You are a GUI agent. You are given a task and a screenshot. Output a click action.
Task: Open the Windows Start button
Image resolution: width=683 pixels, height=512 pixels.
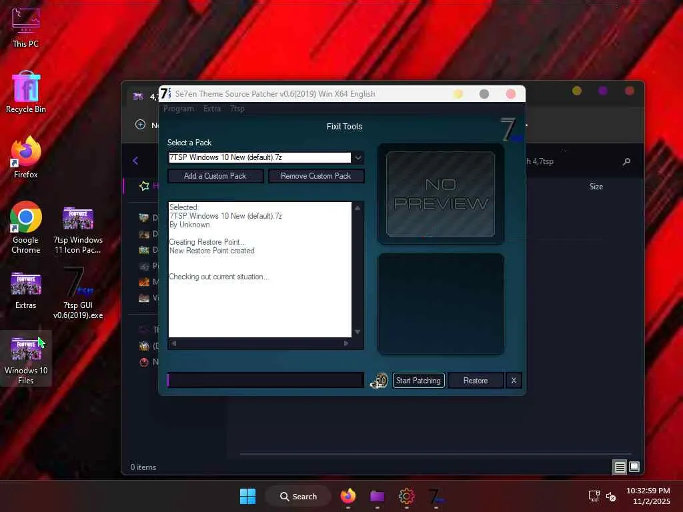pyautogui.click(x=248, y=496)
